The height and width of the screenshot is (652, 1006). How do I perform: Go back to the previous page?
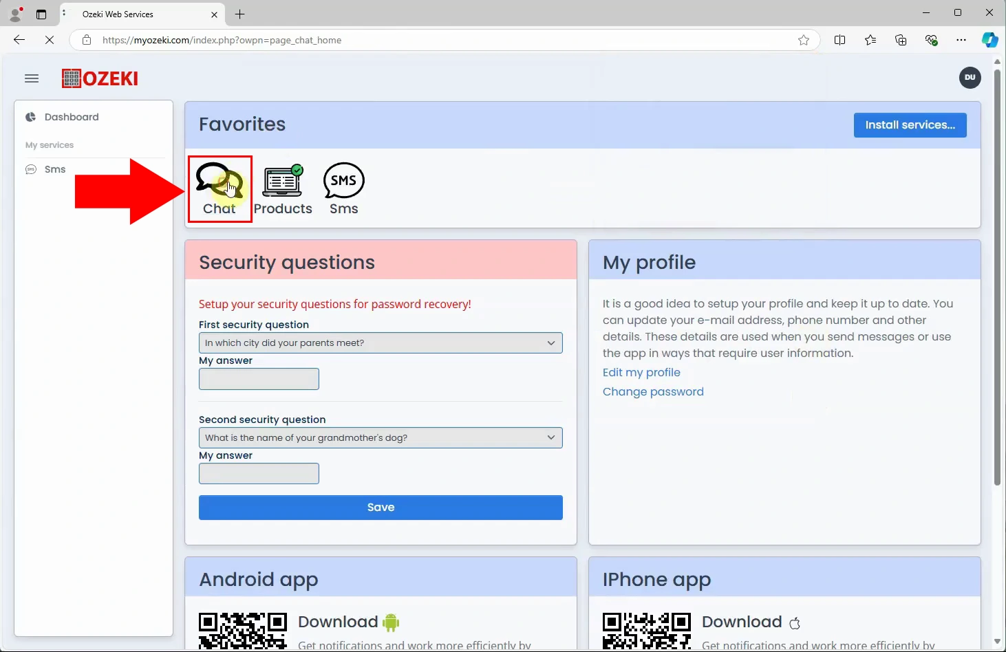19,40
